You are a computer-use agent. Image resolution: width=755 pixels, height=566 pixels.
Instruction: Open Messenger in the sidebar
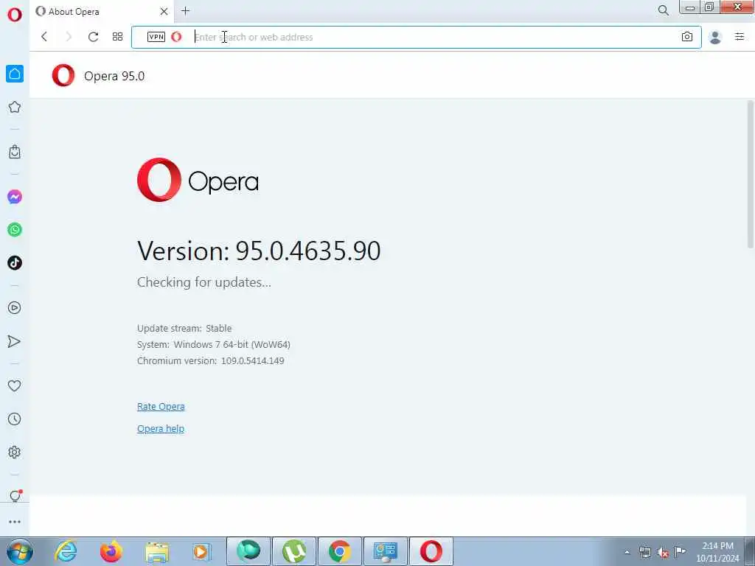[x=15, y=197]
